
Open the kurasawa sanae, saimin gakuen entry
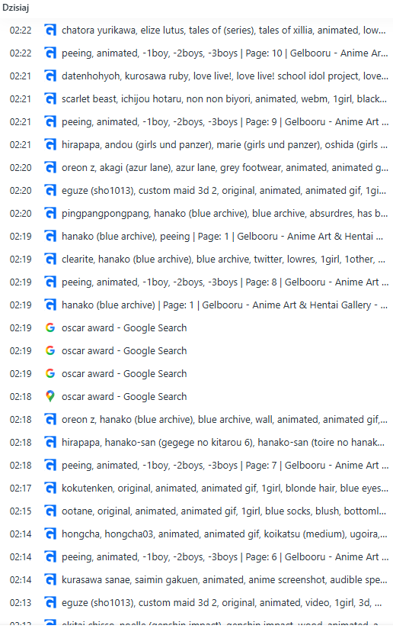click(x=225, y=579)
